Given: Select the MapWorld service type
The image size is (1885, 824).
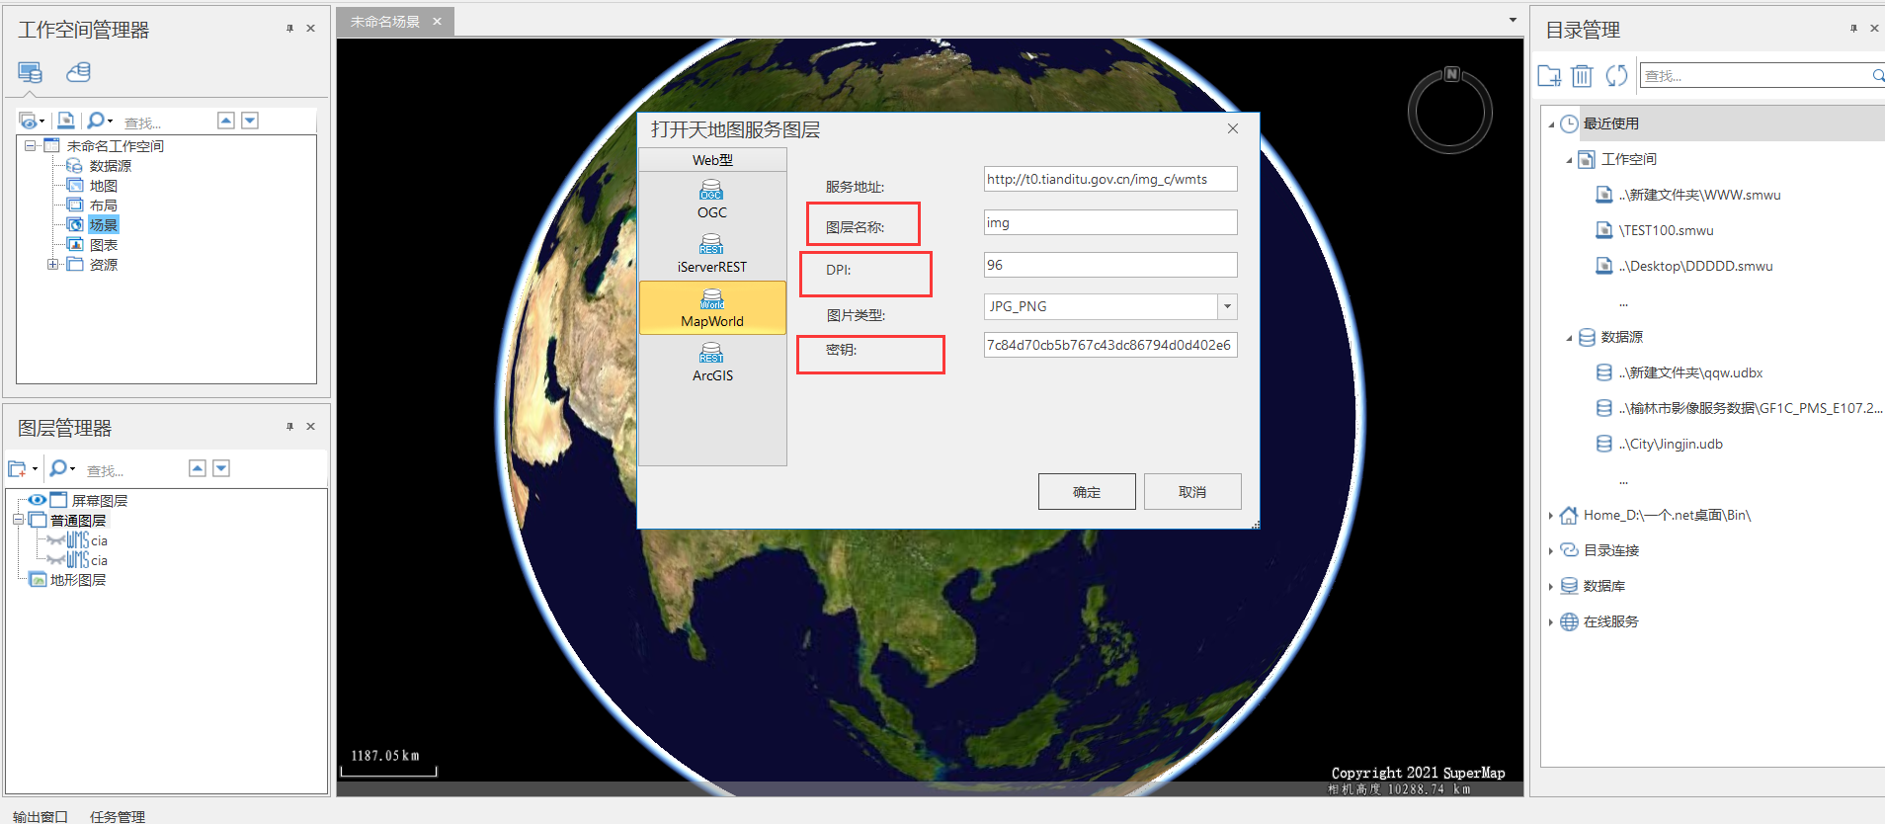Looking at the screenshot, I should (x=711, y=308).
